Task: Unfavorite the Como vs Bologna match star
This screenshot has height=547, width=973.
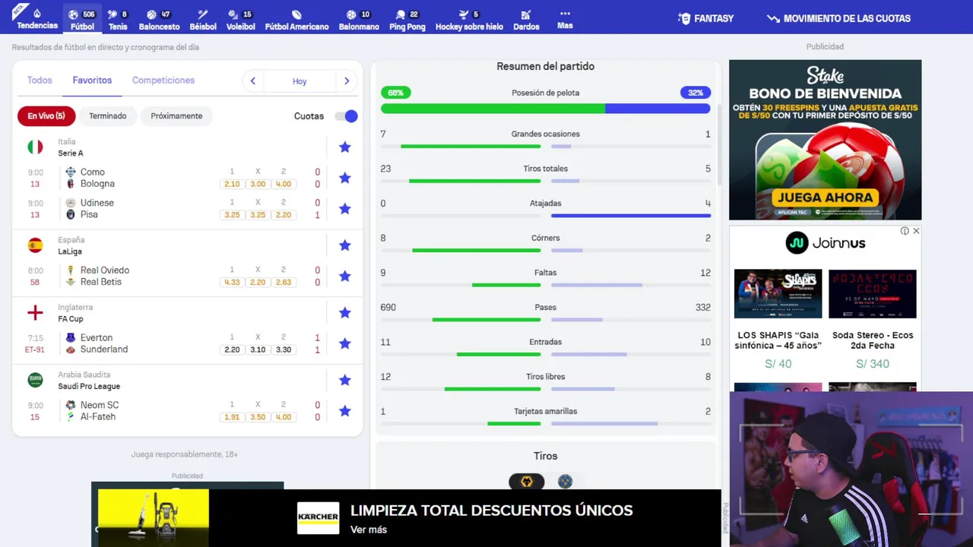Action: (344, 178)
